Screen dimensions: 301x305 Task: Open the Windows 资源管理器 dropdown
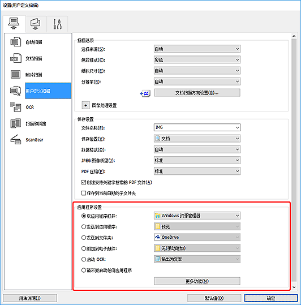pyautogui.click(x=197, y=216)
